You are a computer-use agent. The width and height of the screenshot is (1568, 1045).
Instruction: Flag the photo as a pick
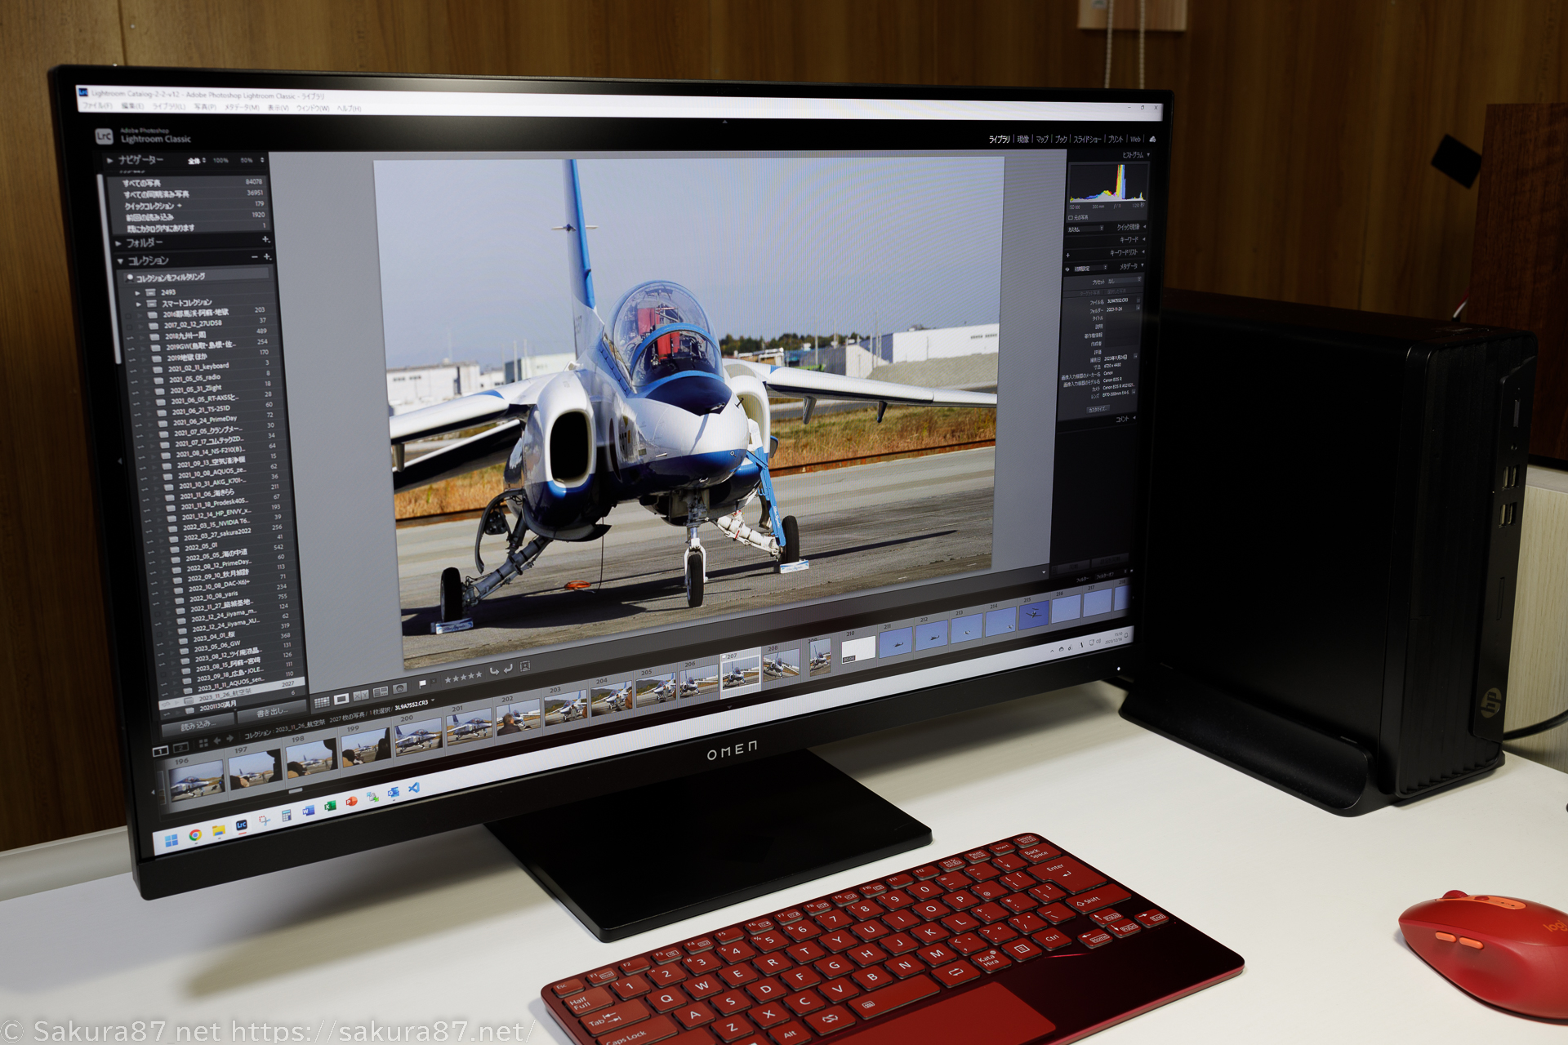[421, 683]
